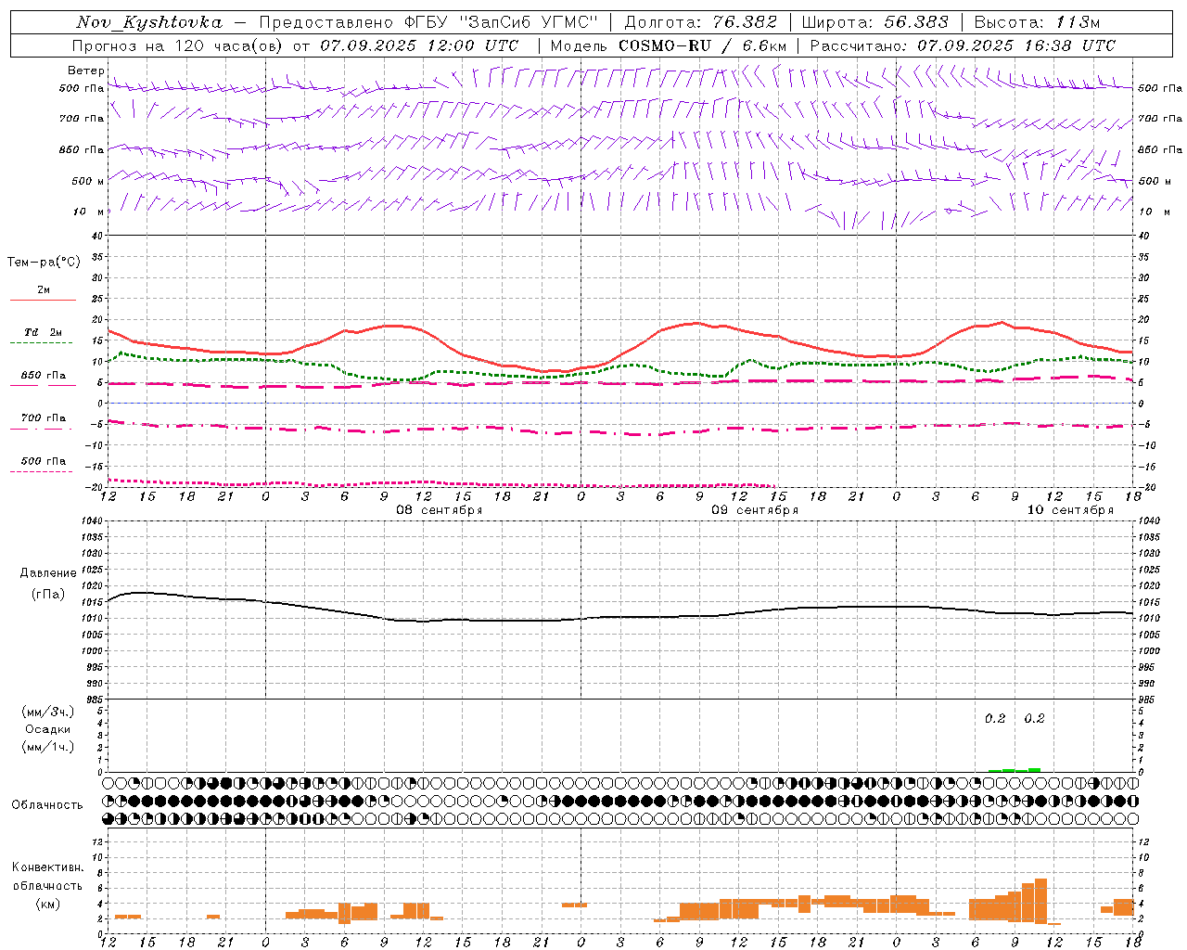
Task: Click the computed time Рассчитано: 07.09.2025 16:38 UTC
Action: (x=963, y=45)
